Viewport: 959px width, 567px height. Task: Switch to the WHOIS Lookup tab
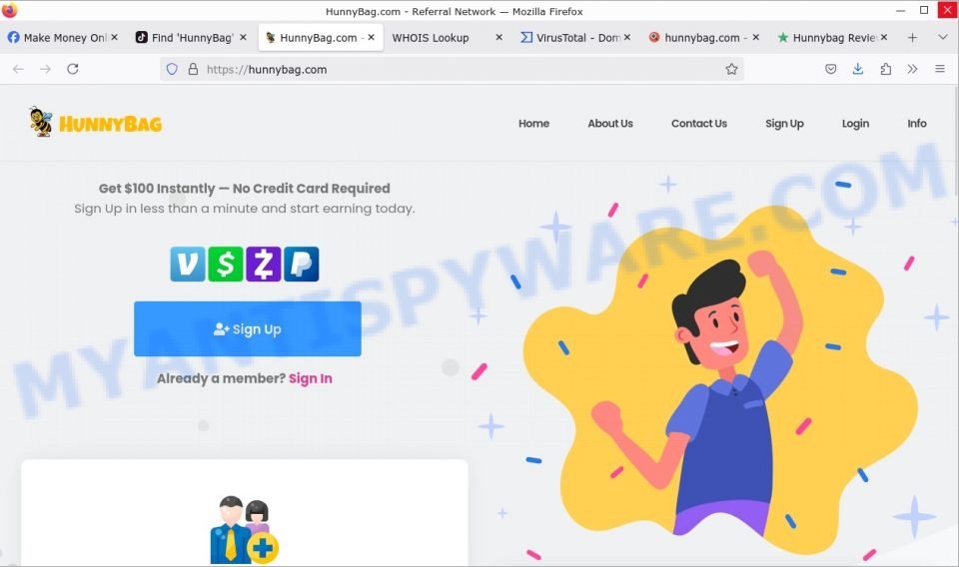430,38
